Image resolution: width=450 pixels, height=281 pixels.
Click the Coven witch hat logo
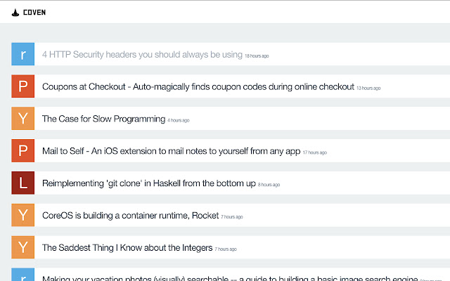[15, 12]
